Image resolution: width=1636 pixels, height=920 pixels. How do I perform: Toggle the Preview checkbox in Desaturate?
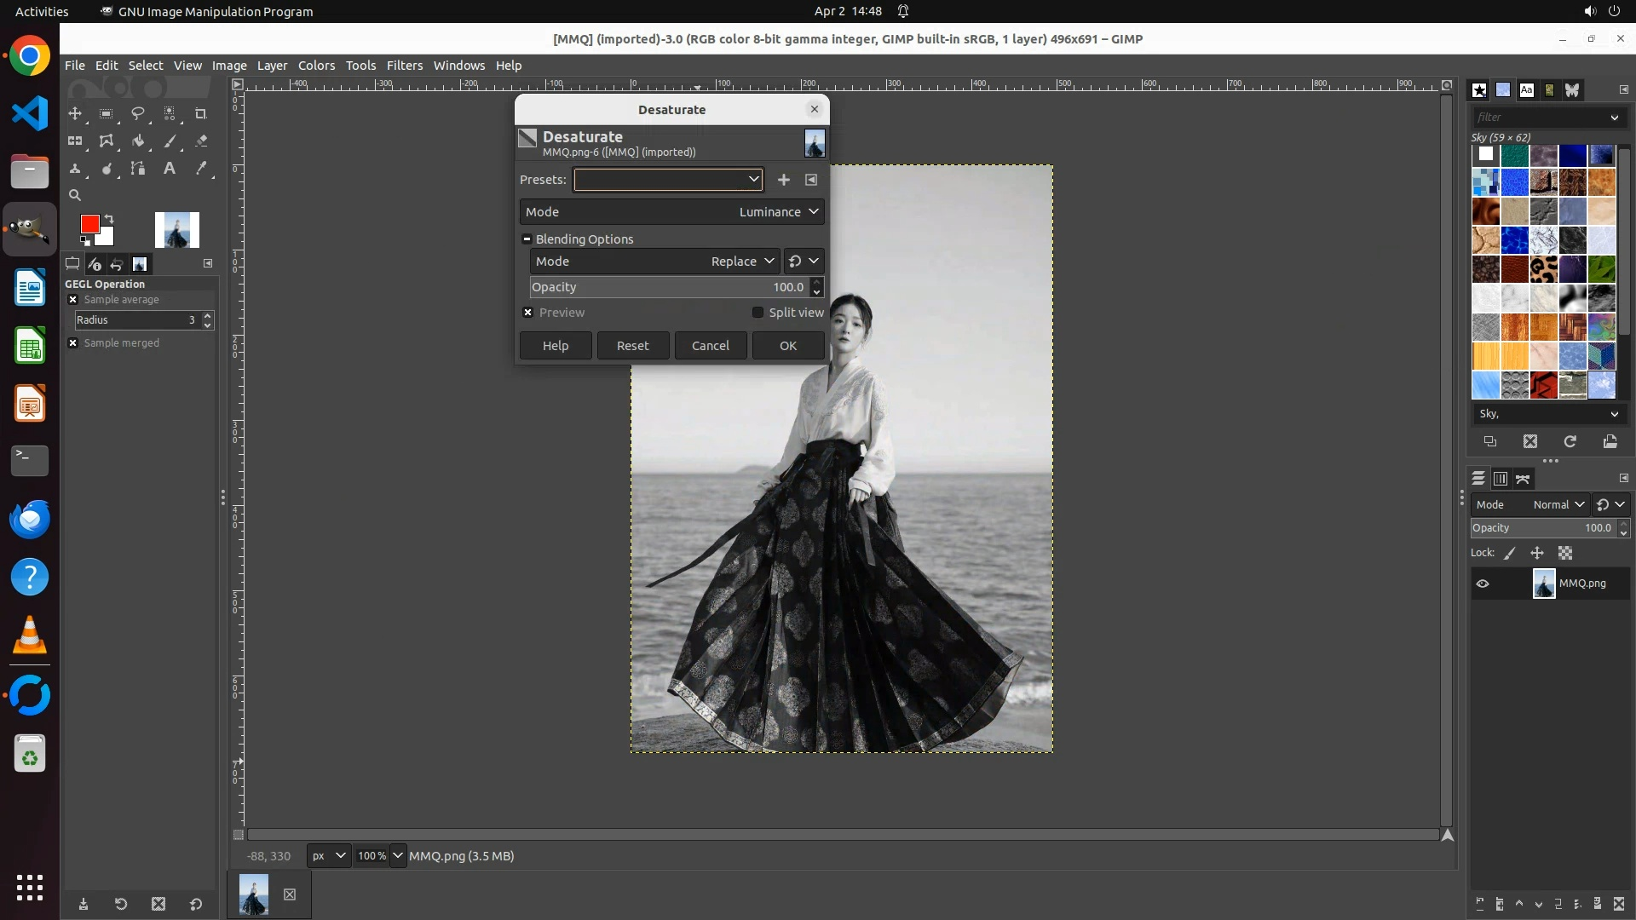coord(528,313)
